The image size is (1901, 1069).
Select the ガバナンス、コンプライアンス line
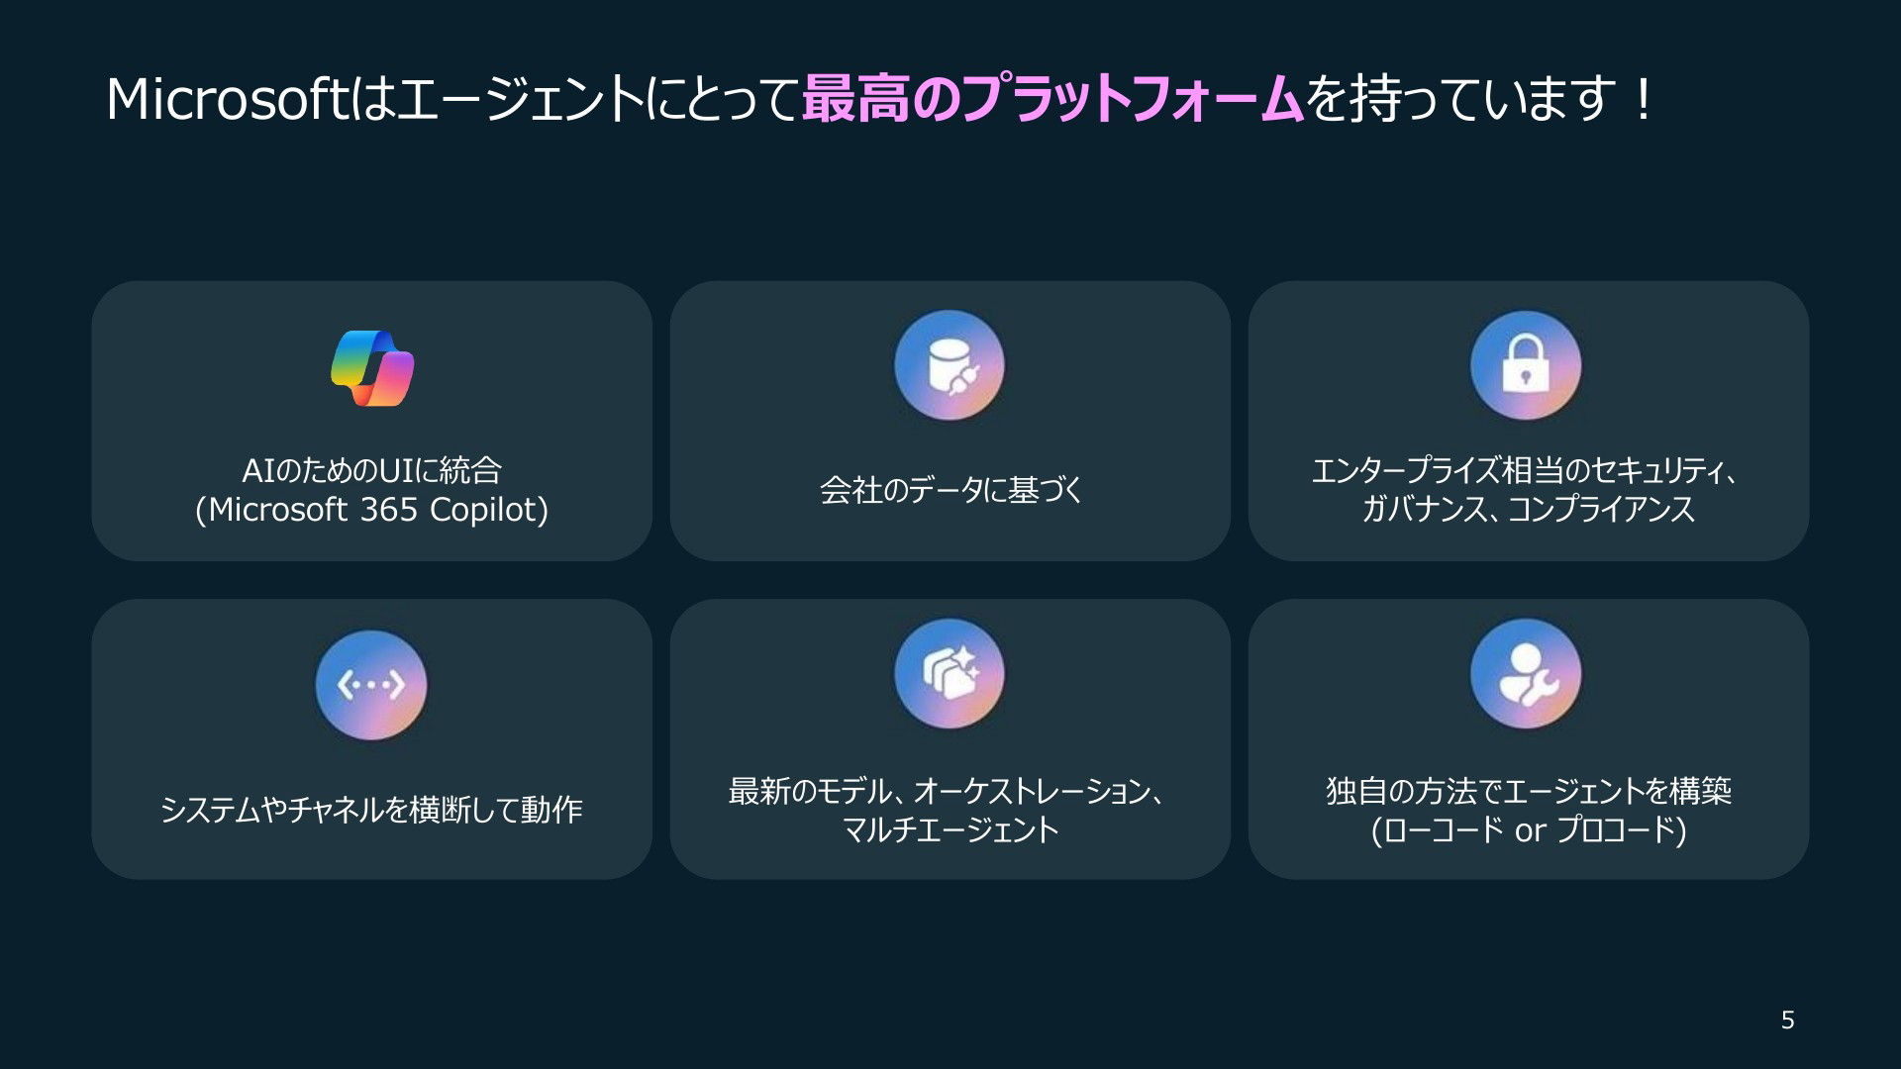coord(1528,509)
